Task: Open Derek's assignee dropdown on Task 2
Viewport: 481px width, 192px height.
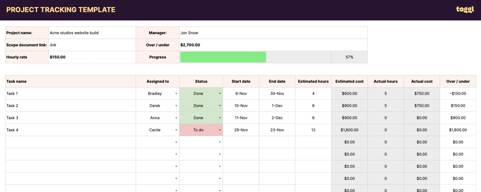Action: coord(176,106)
